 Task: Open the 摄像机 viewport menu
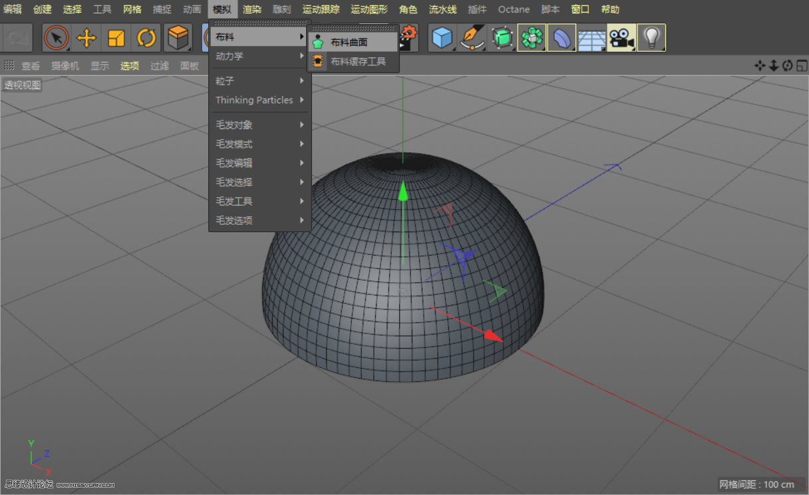(x=65, y=65)
